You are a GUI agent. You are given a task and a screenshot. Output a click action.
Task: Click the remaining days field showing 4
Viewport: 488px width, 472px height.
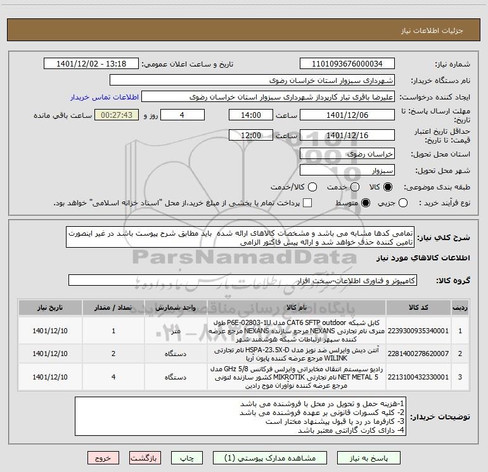183,115
